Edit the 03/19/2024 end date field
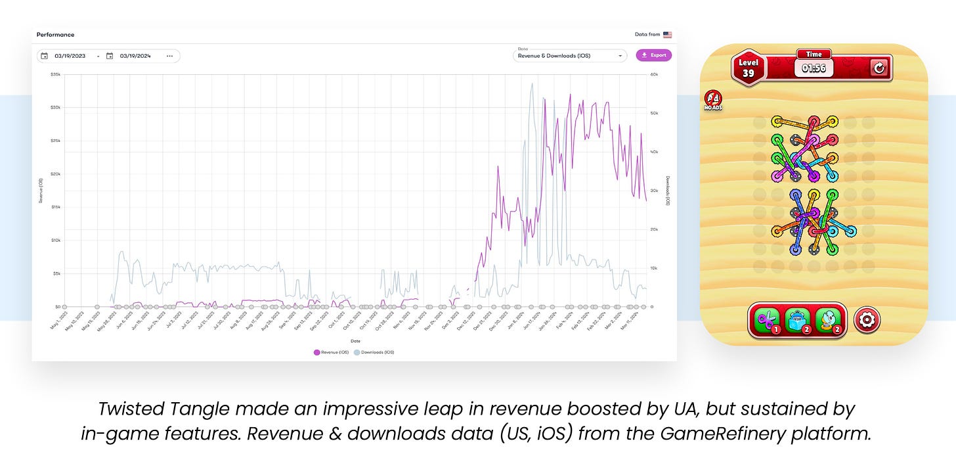Image resolution: width=956 pixels, height=460 pixels. click(x=136, y=56)
